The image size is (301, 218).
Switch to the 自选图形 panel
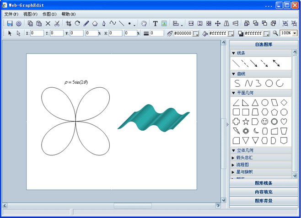pos(263,44)
